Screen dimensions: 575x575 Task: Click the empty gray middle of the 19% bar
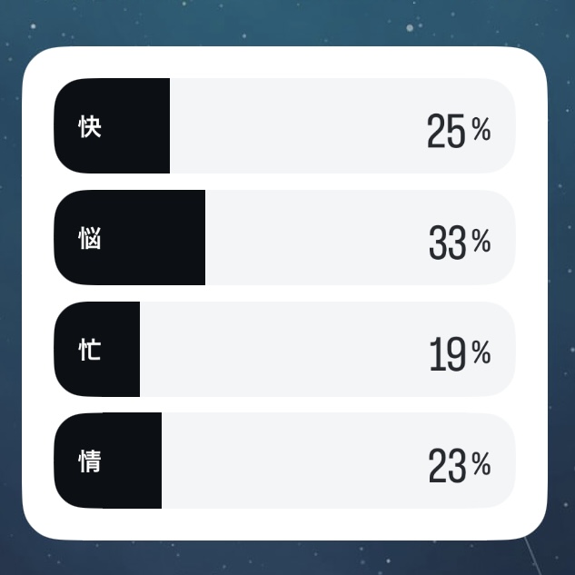point(282,350)
